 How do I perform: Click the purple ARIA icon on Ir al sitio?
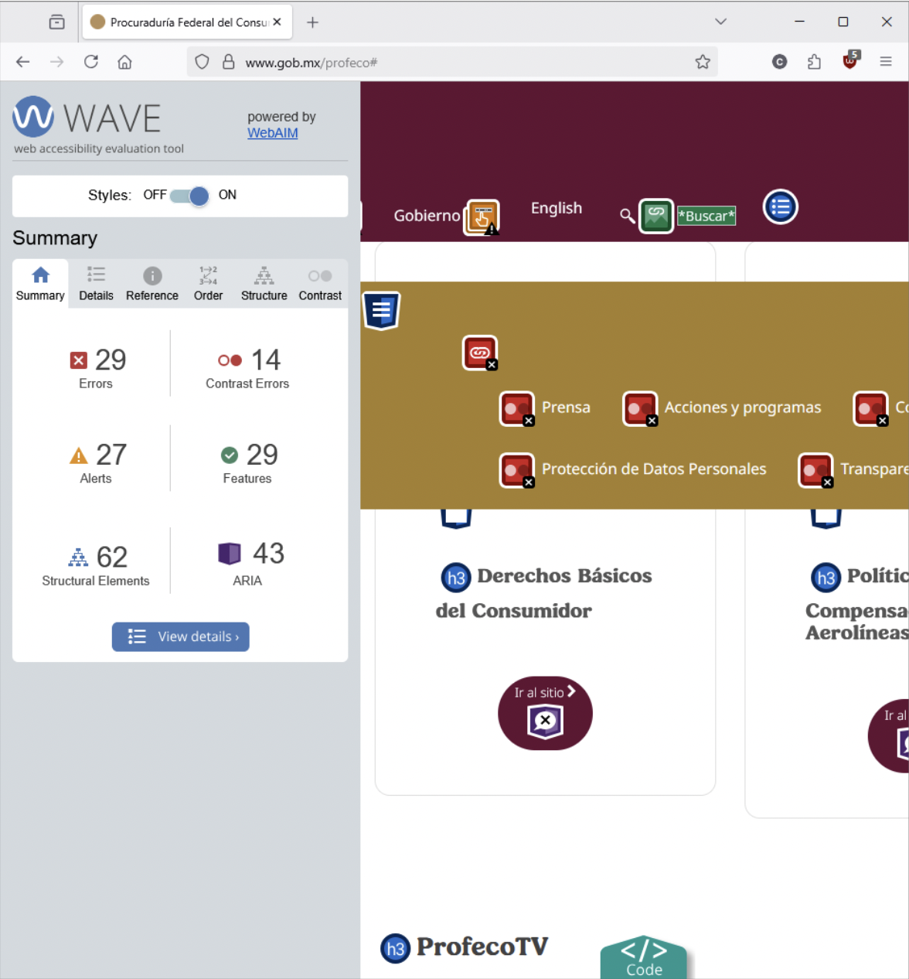545,721
